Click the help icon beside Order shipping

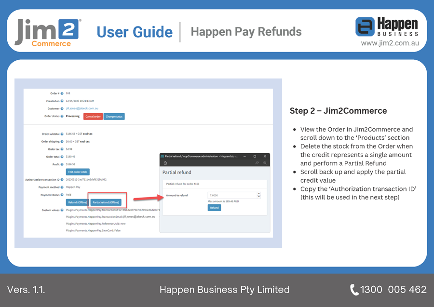click(x=62, y=142)
